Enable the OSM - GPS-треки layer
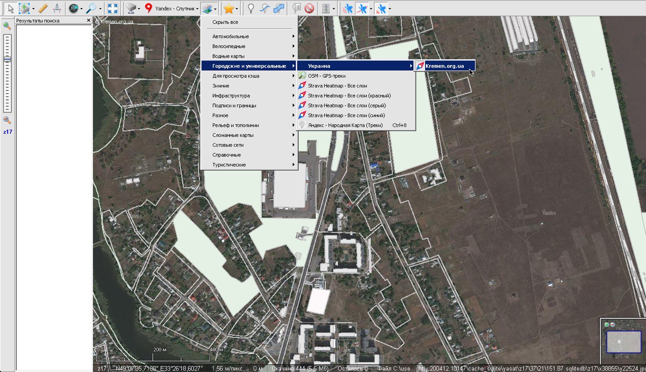This screenshot has width=646, height=372. click(356, 76)
